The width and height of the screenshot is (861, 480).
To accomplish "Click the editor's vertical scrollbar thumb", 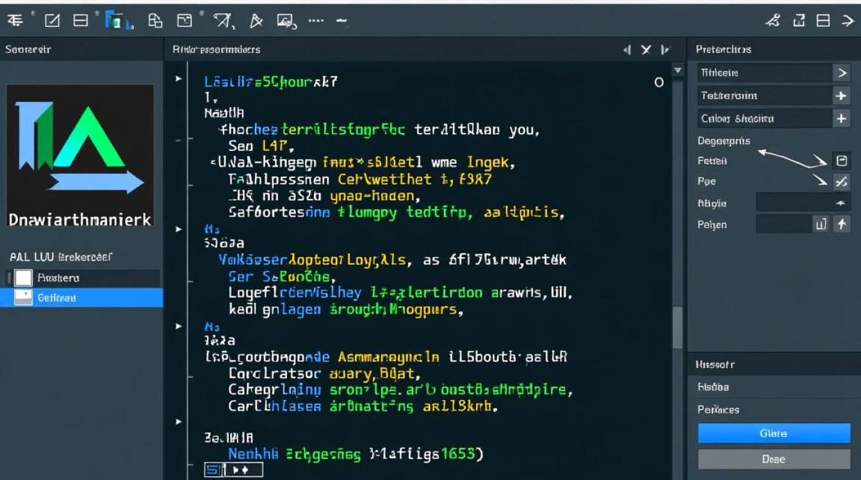I will (x=677, y=326).
